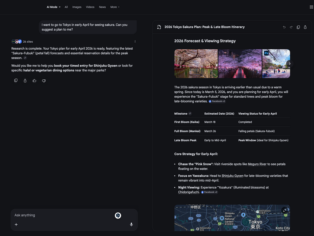Open the AI Mode dropdown
The image size is (314, 236).
53,7
